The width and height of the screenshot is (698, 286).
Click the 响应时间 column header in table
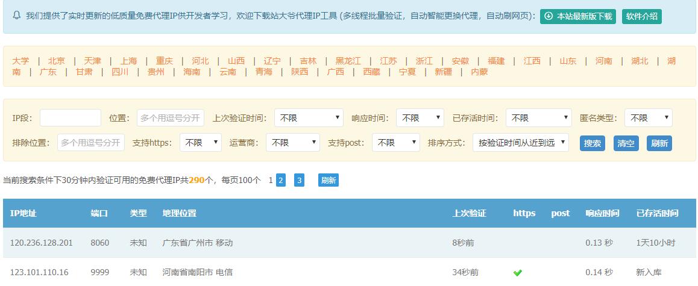tap(602, 213)
